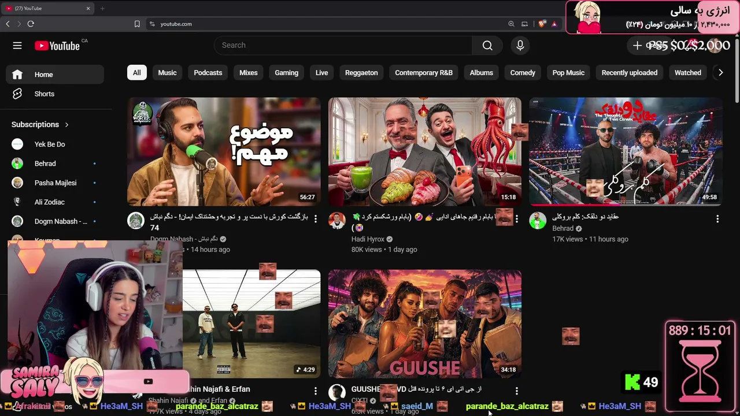The height and width of the screenshot is (416, 740).
Task: Open a new browser tab
Action: pos(102,8)
